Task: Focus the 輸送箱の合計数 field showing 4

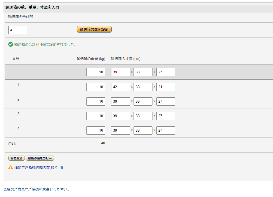Action: [18, 30]
